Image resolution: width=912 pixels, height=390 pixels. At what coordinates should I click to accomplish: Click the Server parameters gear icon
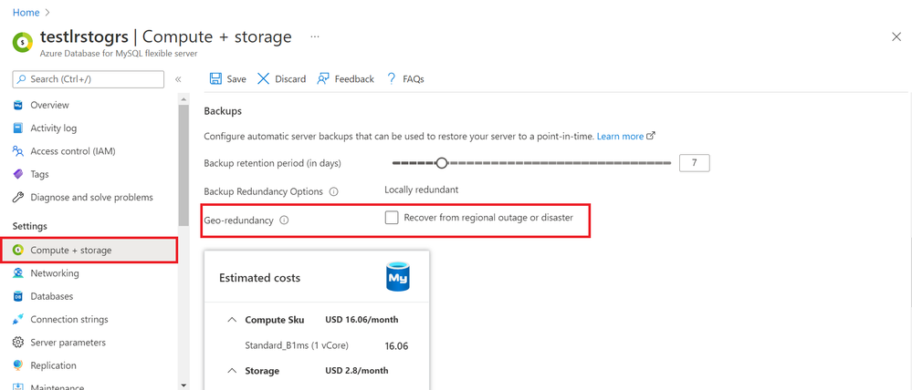[18, 343]
